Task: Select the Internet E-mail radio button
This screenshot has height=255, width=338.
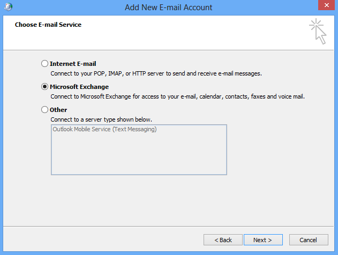Action: pos(44,64)
